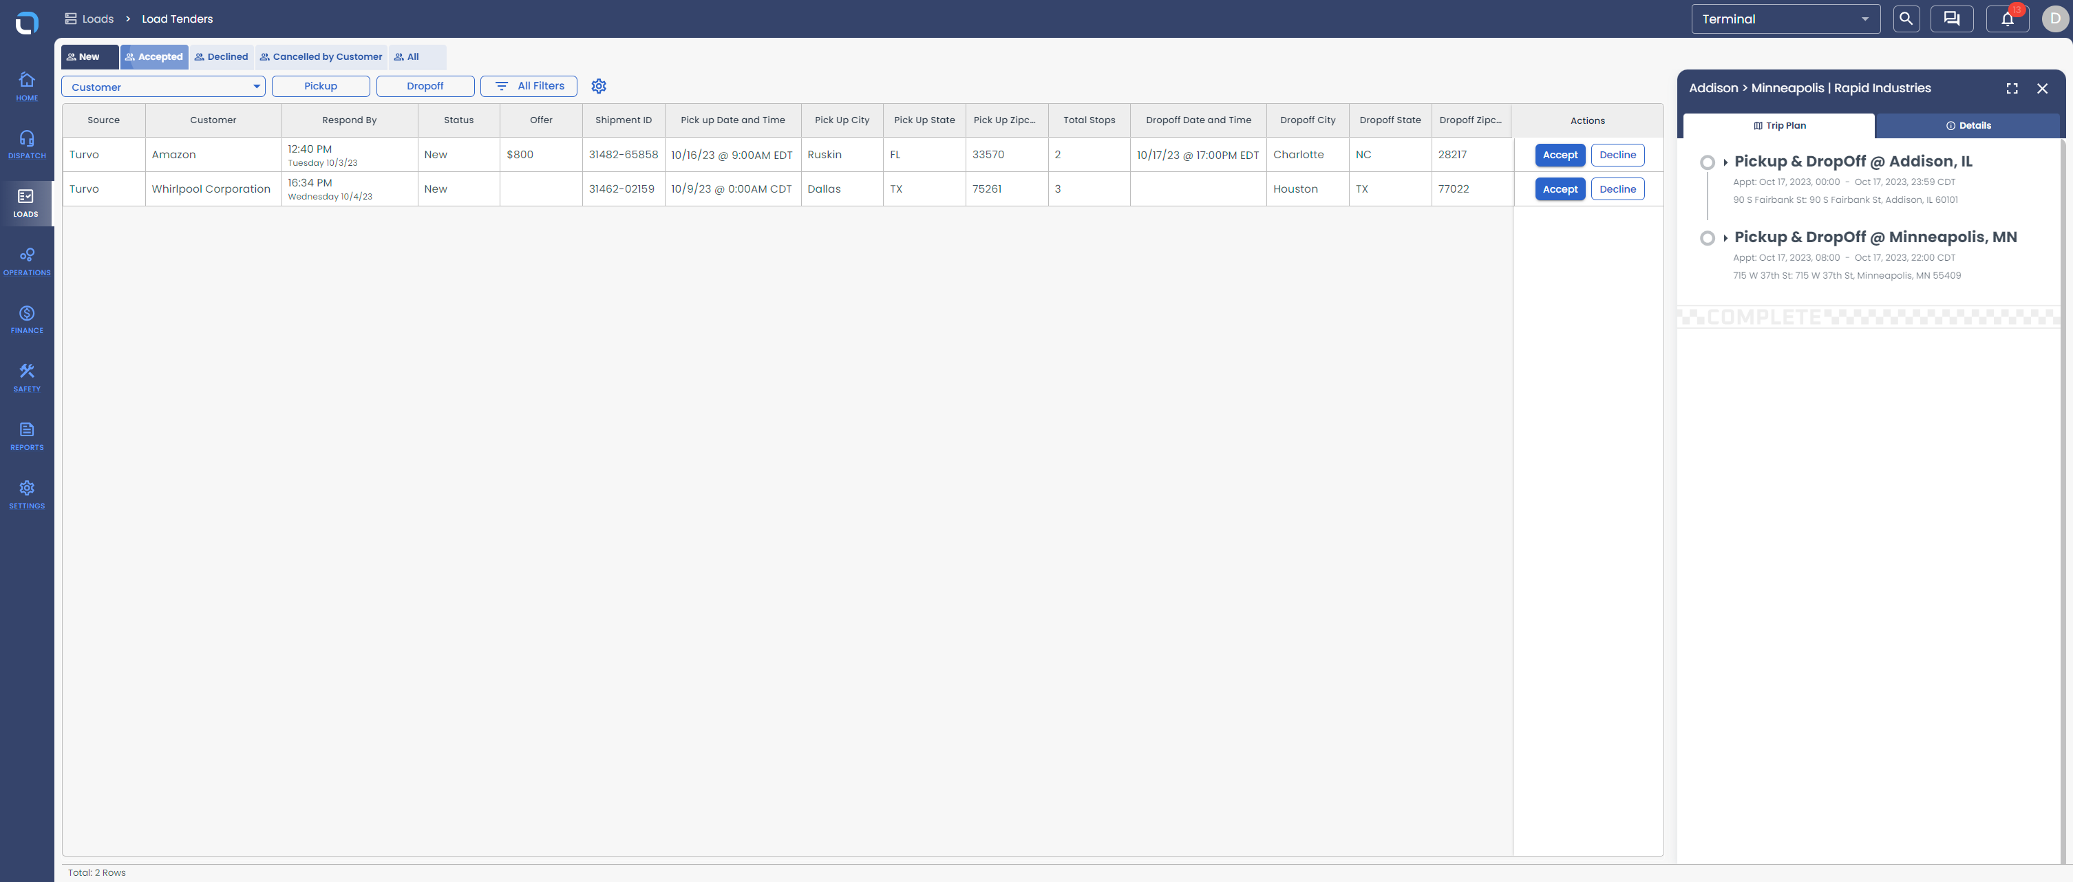This screenshot has width=2073, height=882.
Task: Click the Ruskin pick up city cell
Action: click(842, 155)
